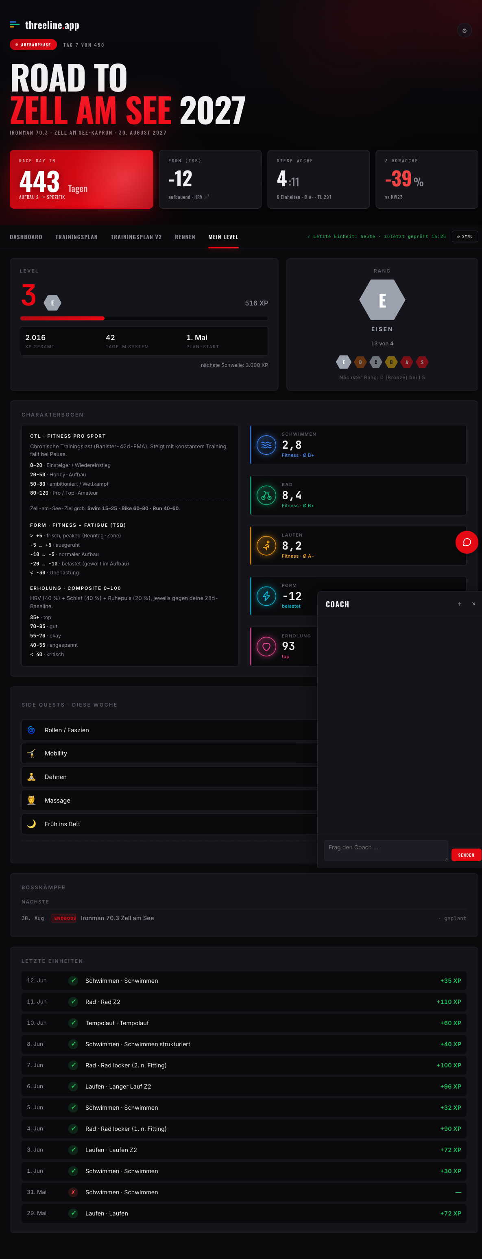The image size is (482, 1259).
Task: Open the 8. Jun Schwimmen strukturiert row
Action: (244, 1044)
